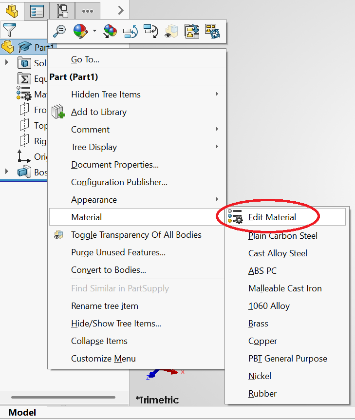
Task: Open the appearance dropdown arrow beside the color ball
Action: click(94, 31)
